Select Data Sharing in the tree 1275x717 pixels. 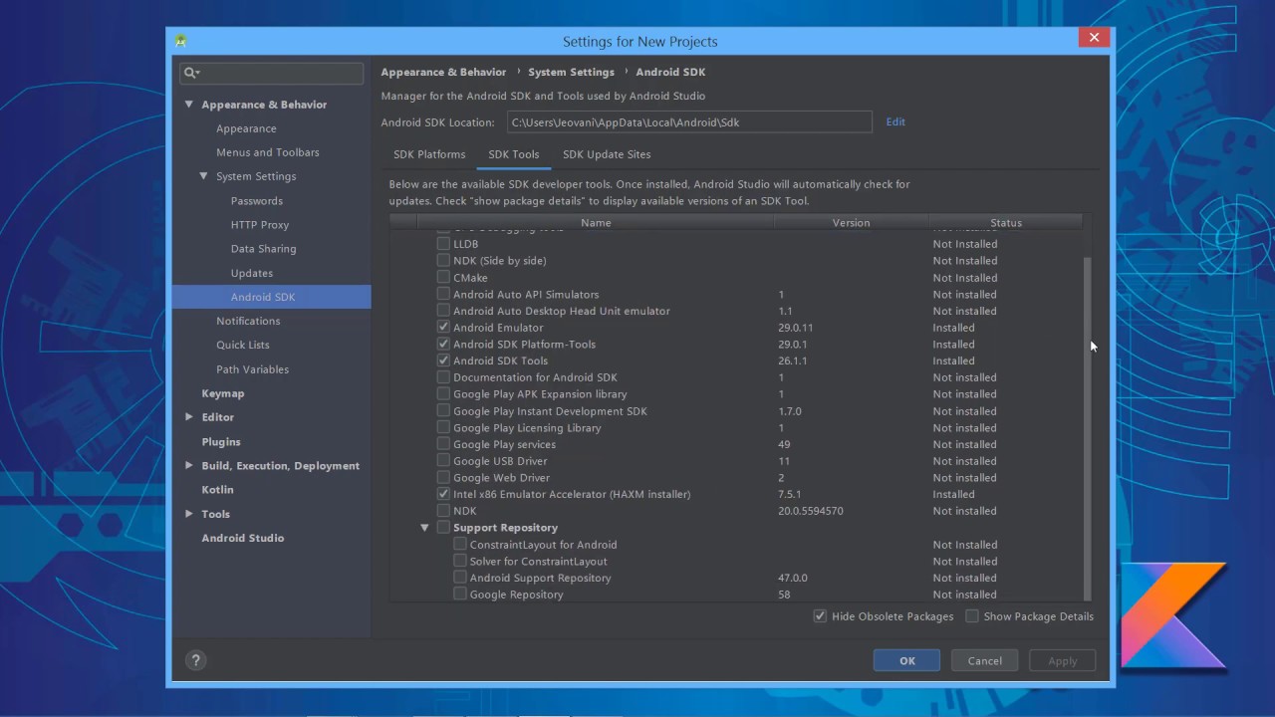(263, 249)
